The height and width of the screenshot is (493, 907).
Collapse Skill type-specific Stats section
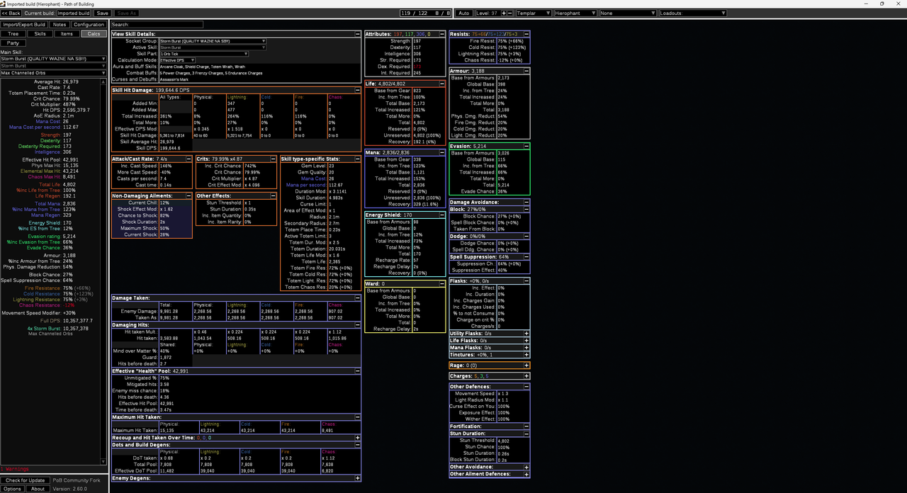(x=358, y=159)
